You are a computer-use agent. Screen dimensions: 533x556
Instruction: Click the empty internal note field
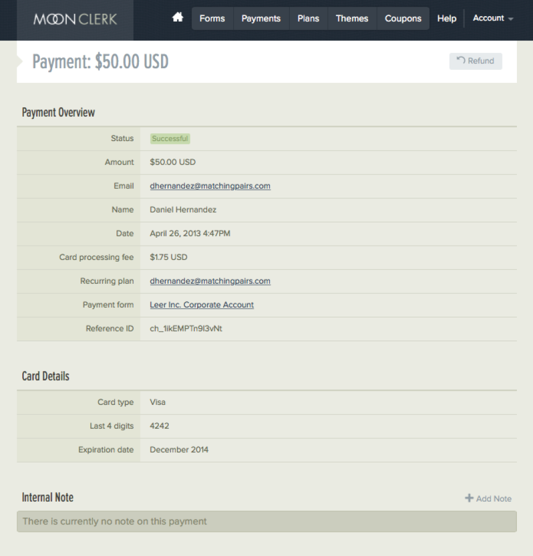tap(266, 521)
